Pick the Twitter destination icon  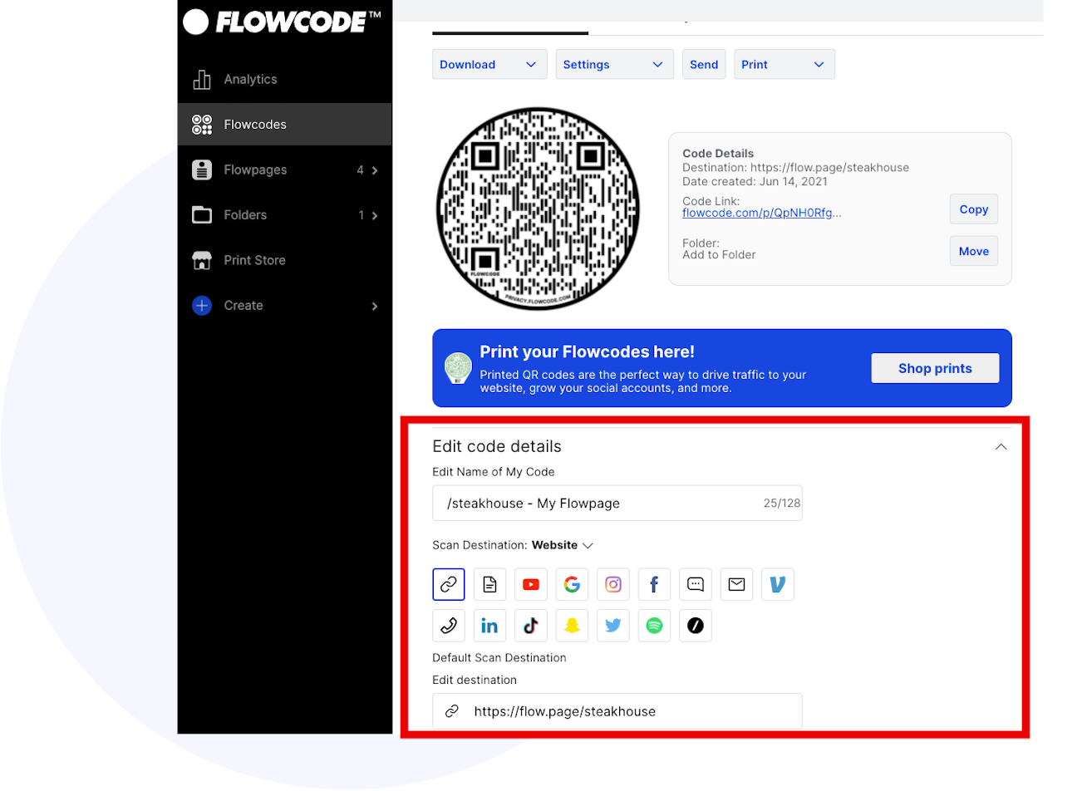[x=613, y=626]
